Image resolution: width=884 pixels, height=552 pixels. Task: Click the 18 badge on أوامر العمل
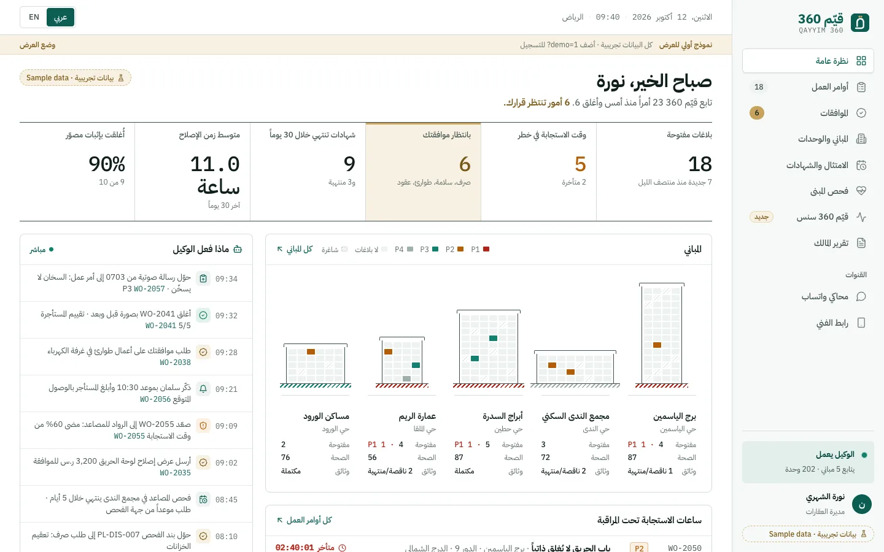tap(759, 87)
